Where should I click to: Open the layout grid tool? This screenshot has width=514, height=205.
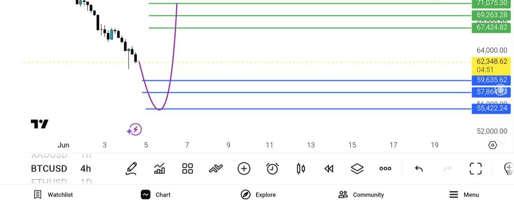pyautogui.click(x=188, y=169)
